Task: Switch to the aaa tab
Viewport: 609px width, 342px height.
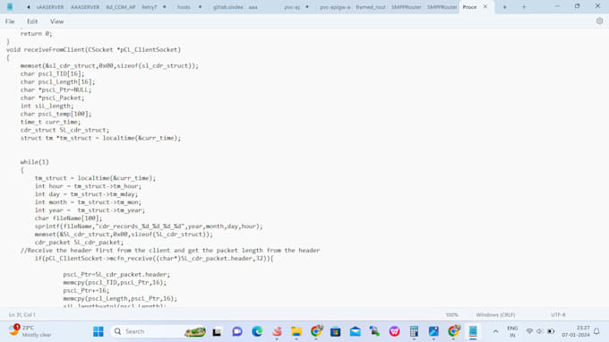Action: (x=253, y=7)
